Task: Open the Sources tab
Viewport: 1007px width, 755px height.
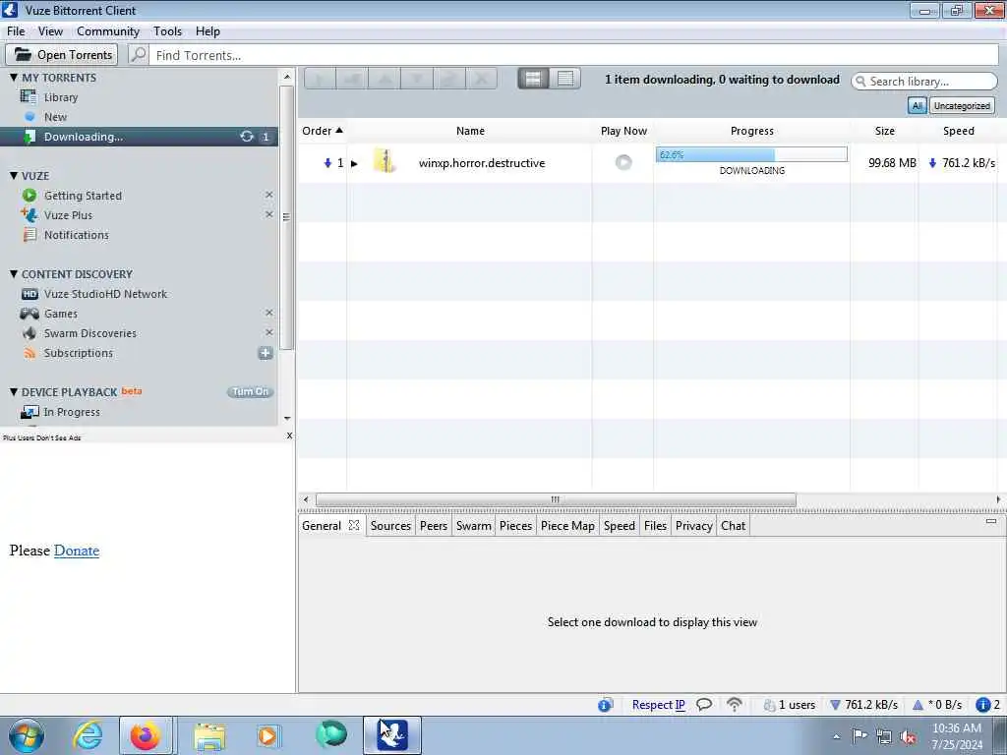Action: coord(390,525)
